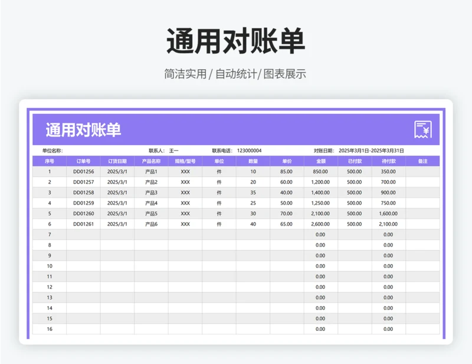
Task: Click empty order number cell in row 8
Action: pyautogui.click(x=83, y=245)
